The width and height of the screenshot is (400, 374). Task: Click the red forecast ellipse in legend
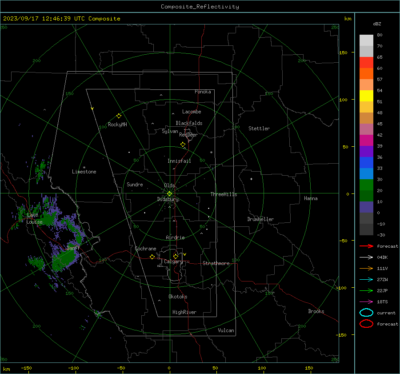click(366, 324)
